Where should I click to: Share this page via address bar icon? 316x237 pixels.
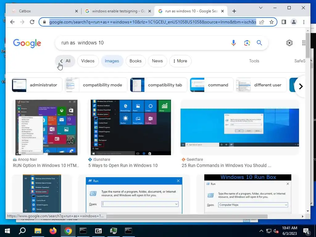coord(262,22)
